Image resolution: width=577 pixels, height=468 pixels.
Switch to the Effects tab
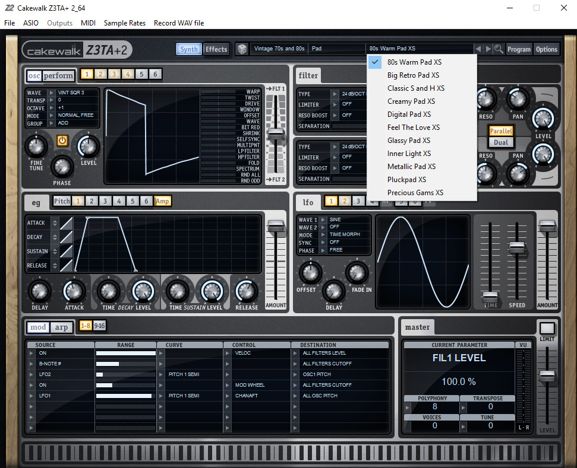(x=216, y=49)
